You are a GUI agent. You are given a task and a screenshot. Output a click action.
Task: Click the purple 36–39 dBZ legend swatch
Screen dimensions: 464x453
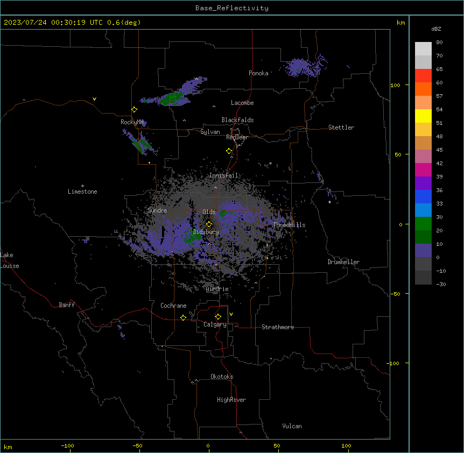423,183
